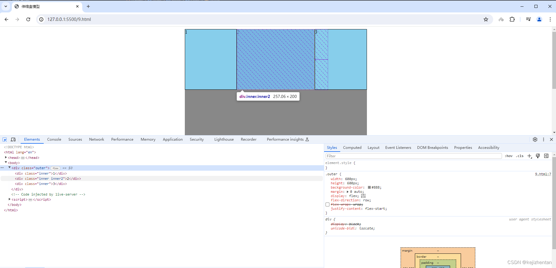Open the Chrome profile avatar

click(539, 19)
